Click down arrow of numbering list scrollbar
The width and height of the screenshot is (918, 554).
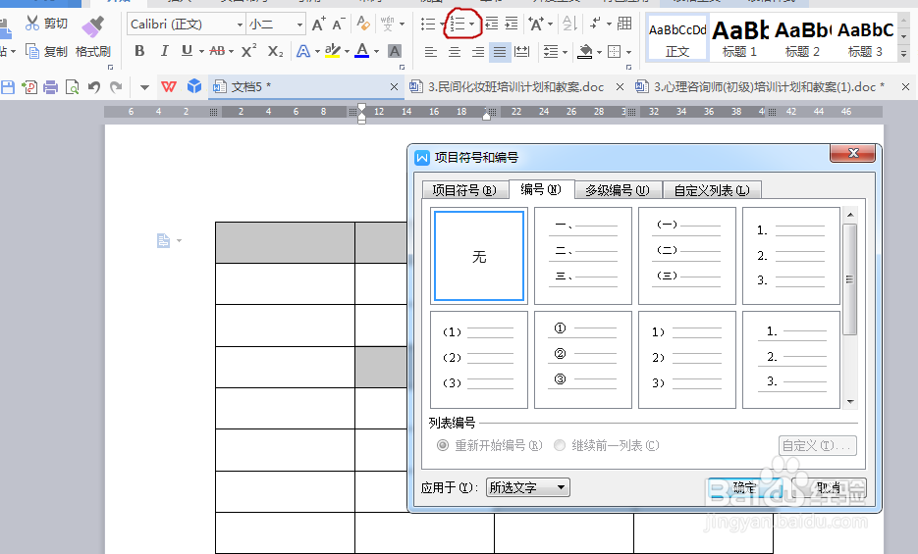coord(850,402)
